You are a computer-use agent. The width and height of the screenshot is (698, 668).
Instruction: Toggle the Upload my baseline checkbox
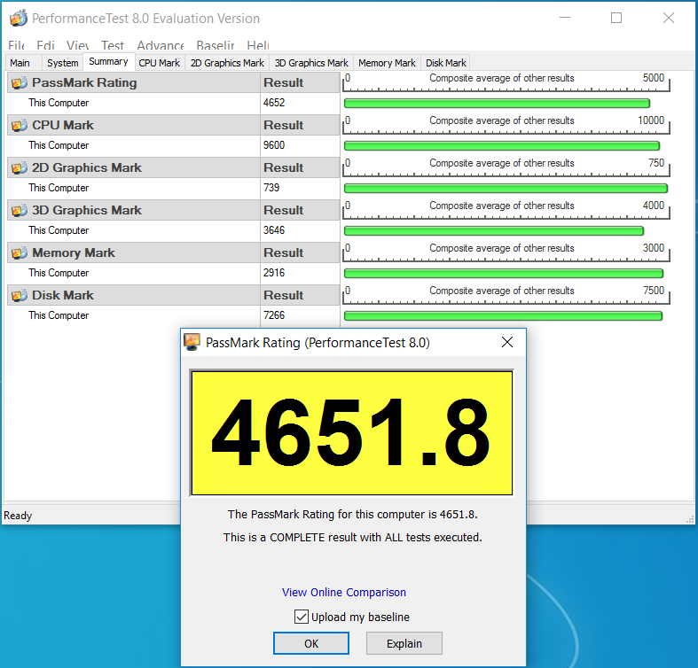click(302, 617)
